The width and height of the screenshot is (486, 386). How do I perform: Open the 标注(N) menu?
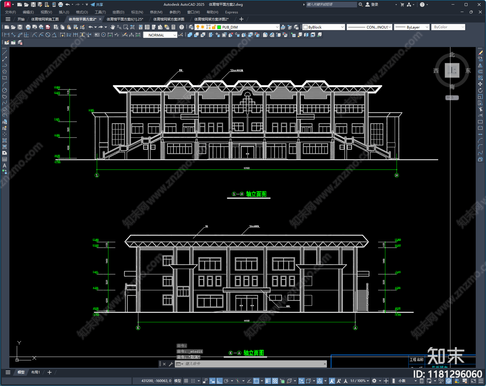click(137, 12)
